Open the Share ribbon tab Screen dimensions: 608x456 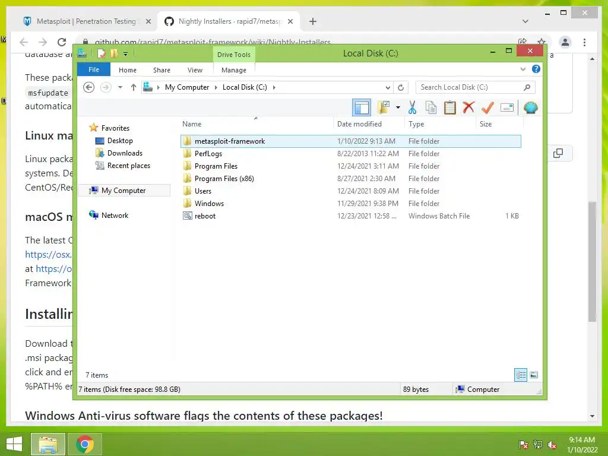pyautogui.click(x=161, y=70)
